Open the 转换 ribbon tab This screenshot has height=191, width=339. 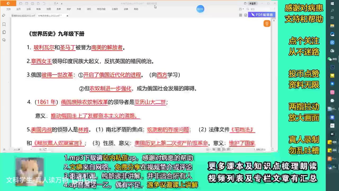pos(39,9)
